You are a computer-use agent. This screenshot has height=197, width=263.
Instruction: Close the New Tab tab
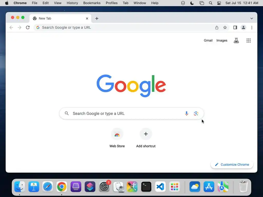click(x=87, y=18)
